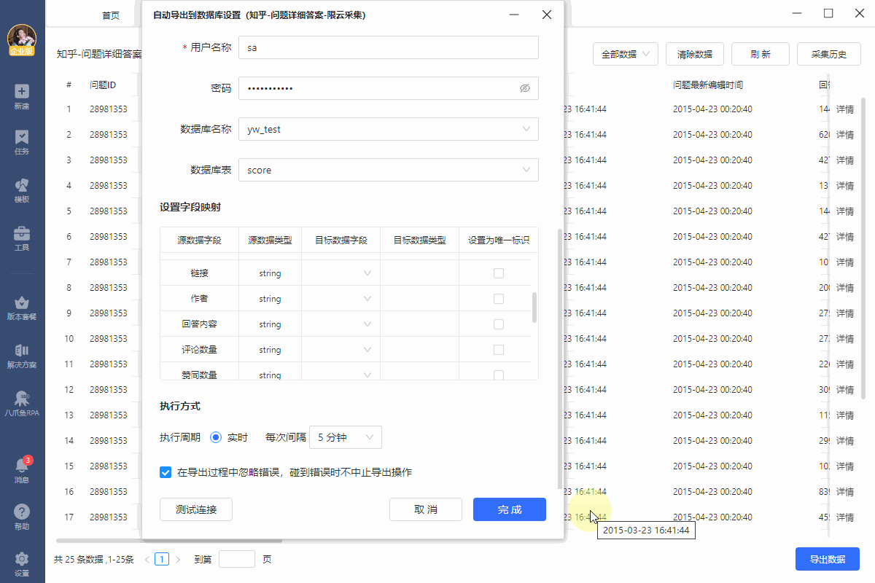Open the 工具 (Tools) sidebar icon
This screenshot has height=583, width=875.
point(22,238)
